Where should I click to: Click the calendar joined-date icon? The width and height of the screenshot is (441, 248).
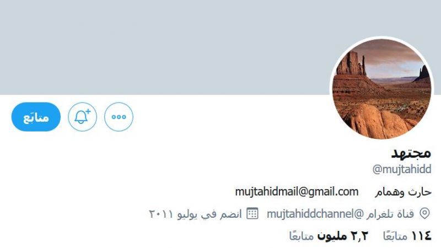pos(252,213)
